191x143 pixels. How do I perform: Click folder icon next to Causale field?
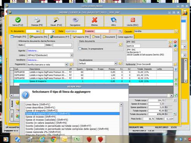(x=176, y=31)
